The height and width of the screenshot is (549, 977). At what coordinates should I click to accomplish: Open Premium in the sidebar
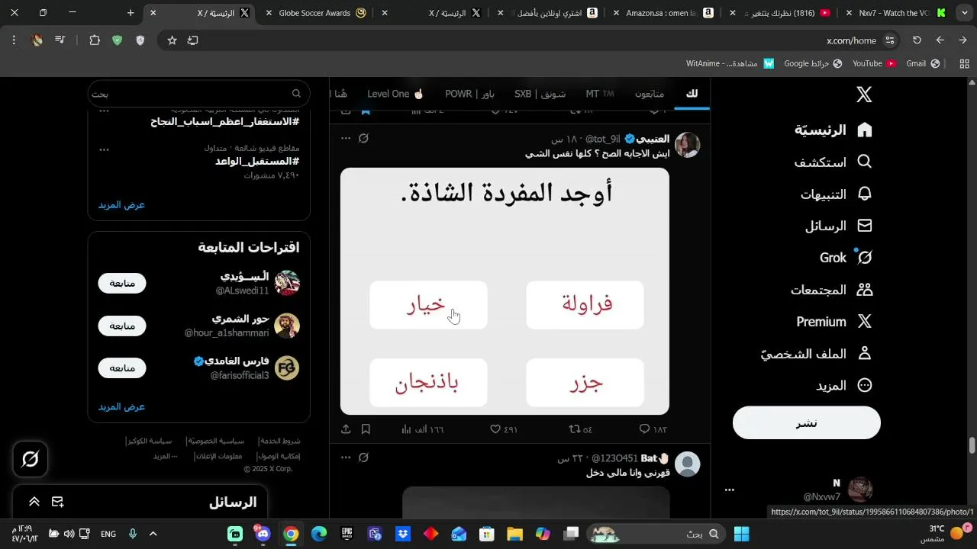[834, 322]
